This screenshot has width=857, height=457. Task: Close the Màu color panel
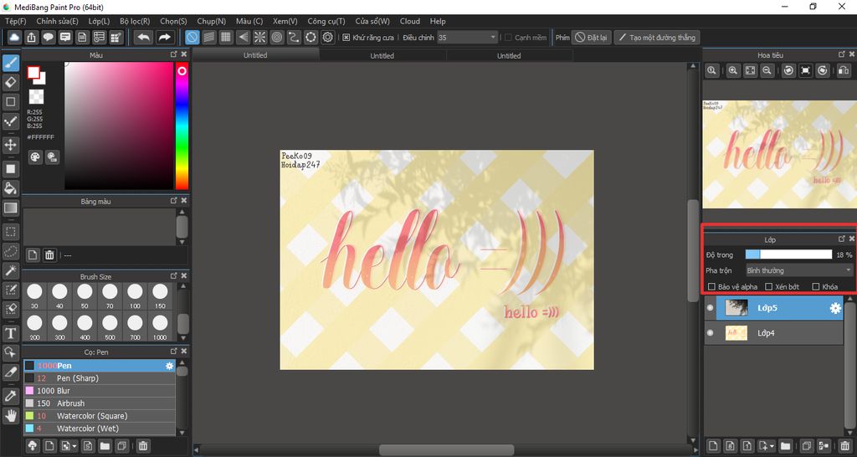[x=184, y=54]
